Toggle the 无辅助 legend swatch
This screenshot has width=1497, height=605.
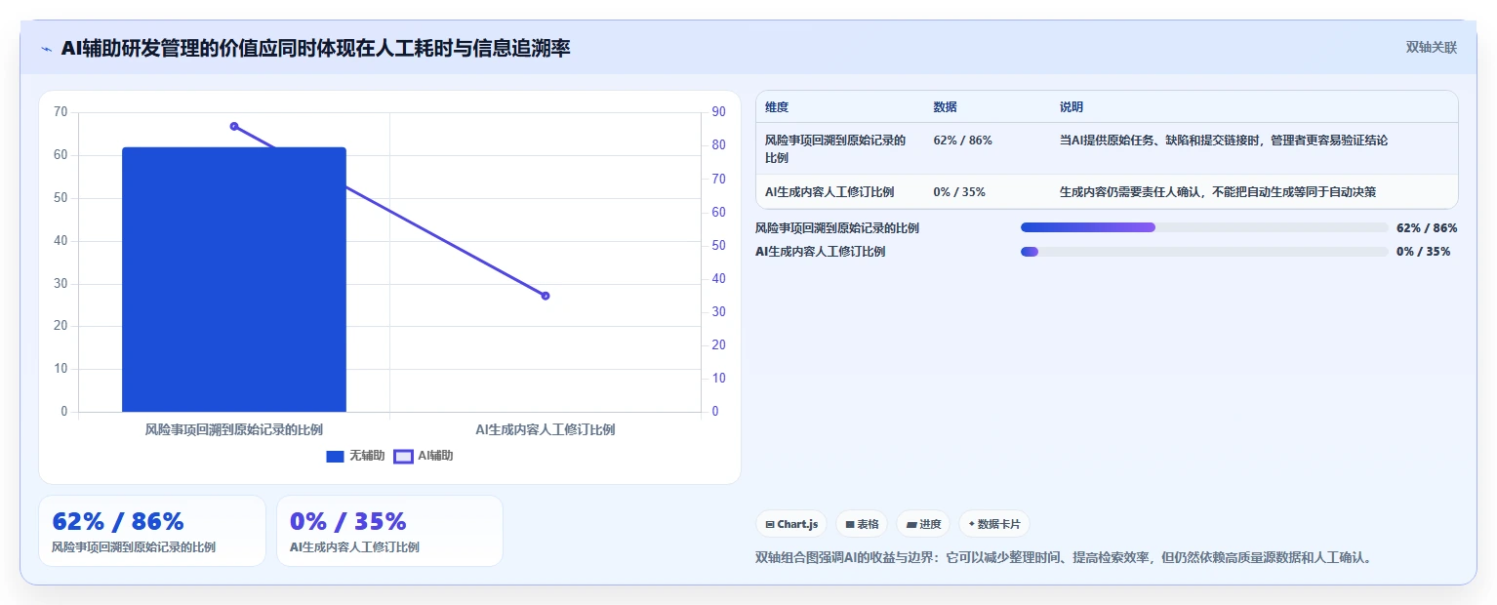point(335,457)
